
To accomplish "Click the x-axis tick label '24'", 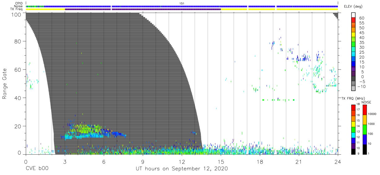I will (338, 161).
